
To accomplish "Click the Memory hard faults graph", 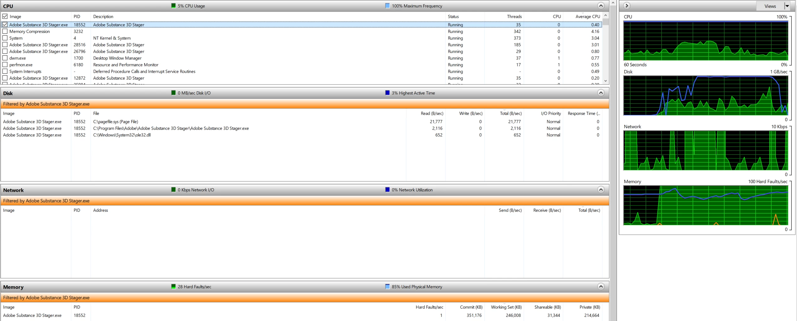I will tap(705, 205).
